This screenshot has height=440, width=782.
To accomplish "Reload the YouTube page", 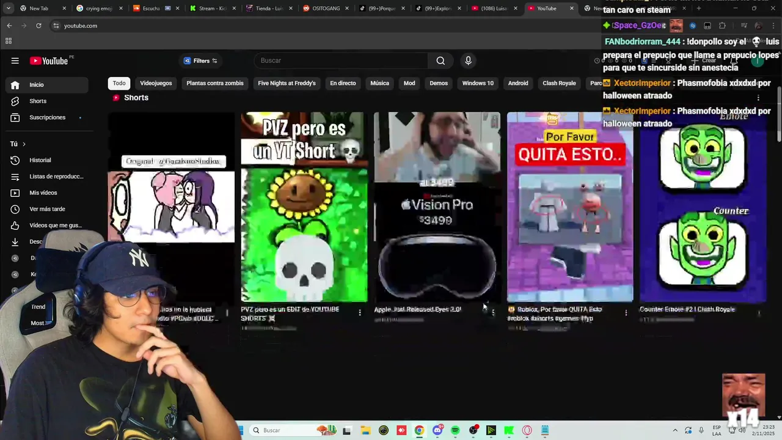I will tap(38, 26).
